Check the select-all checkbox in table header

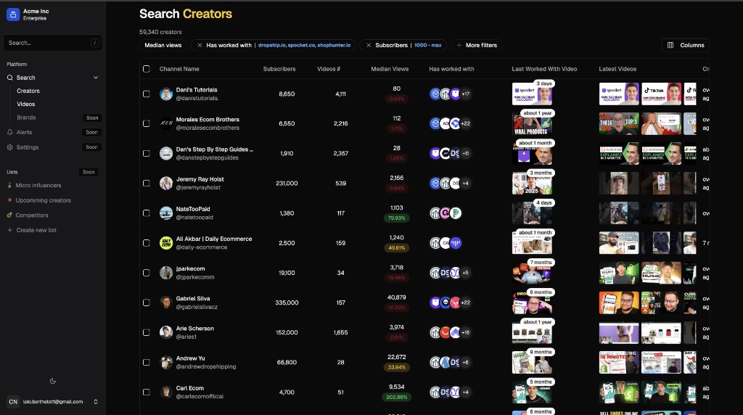[147, 69]
